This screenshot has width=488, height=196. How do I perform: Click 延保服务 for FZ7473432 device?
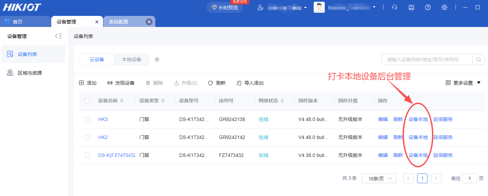(443, 155)
